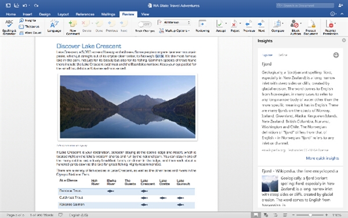Open the Undo history dropdown arrow
Screen dimensions: 348x218
coord(30,5)
